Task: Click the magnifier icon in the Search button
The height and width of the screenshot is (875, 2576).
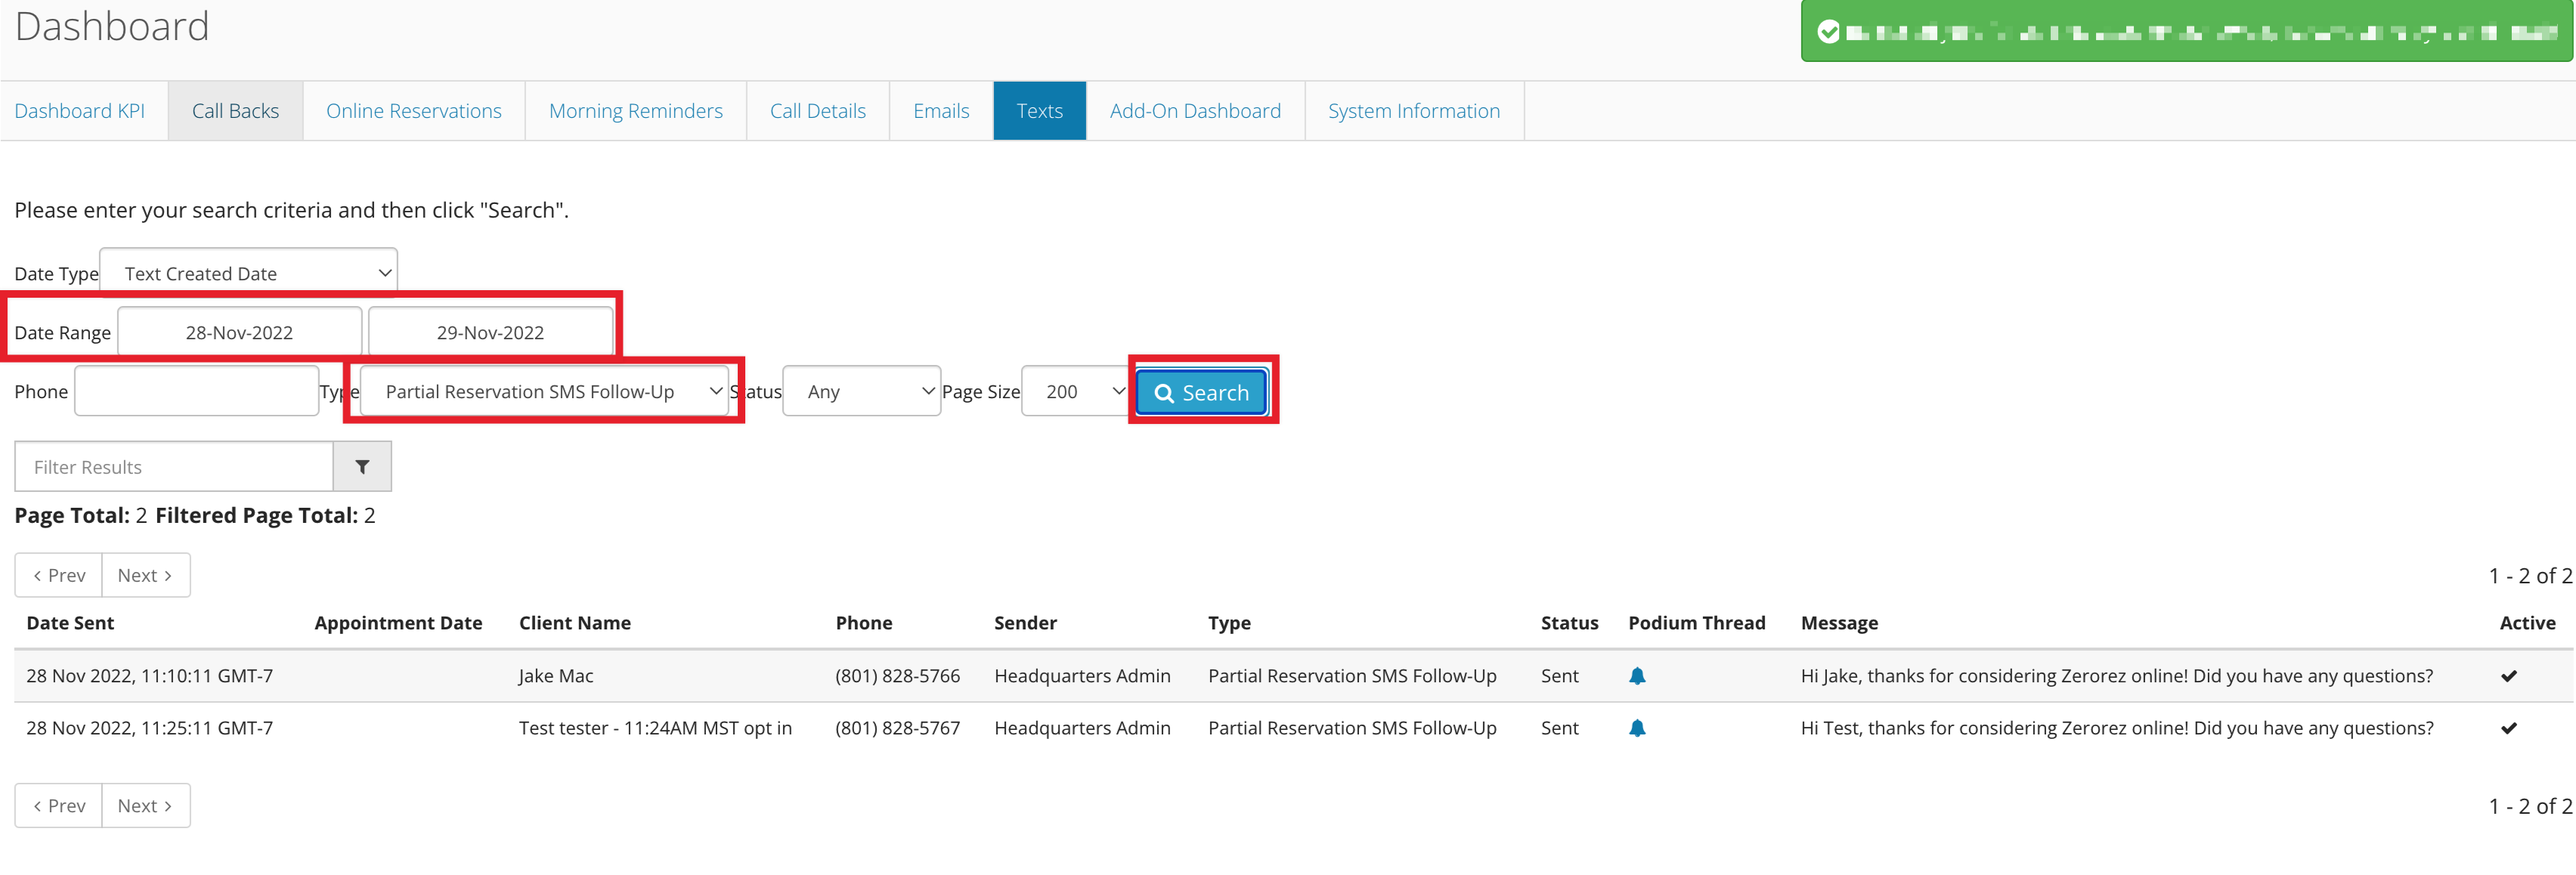Action: click(x=1164, y=393)
